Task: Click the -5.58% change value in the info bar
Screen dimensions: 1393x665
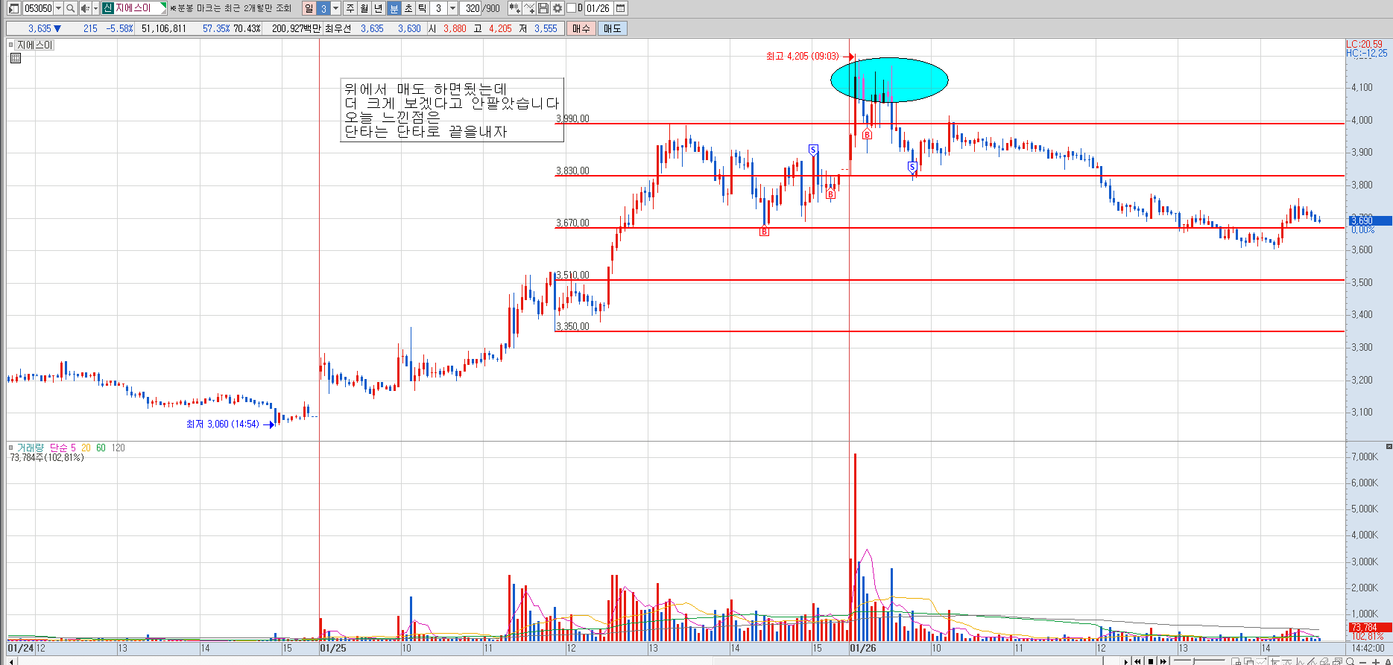Action: point(119,28)
